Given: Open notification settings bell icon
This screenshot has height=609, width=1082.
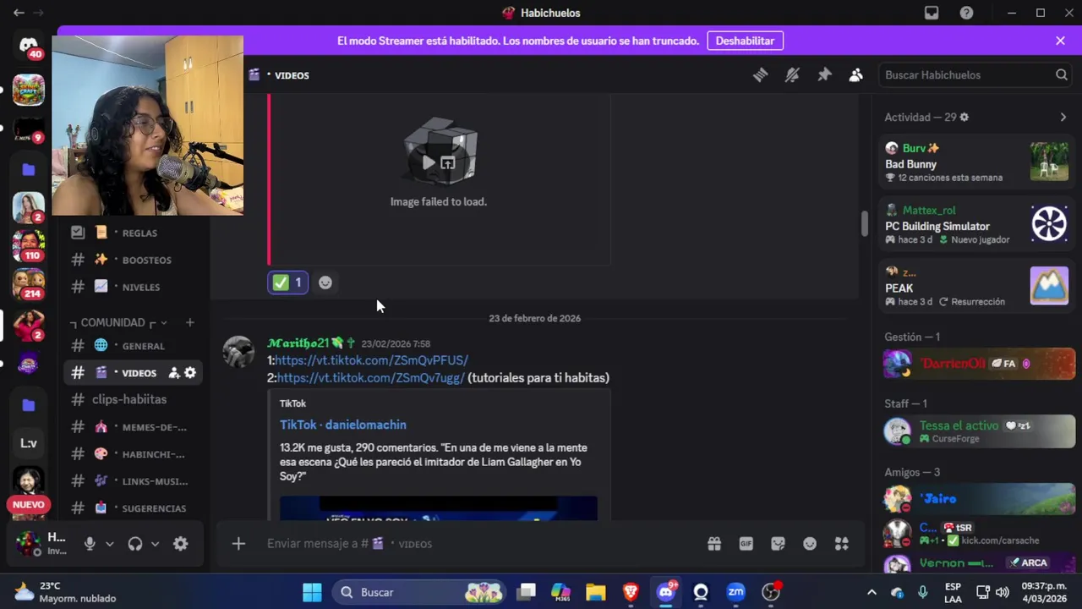Looking at the screenshot, I should point(792,75).
